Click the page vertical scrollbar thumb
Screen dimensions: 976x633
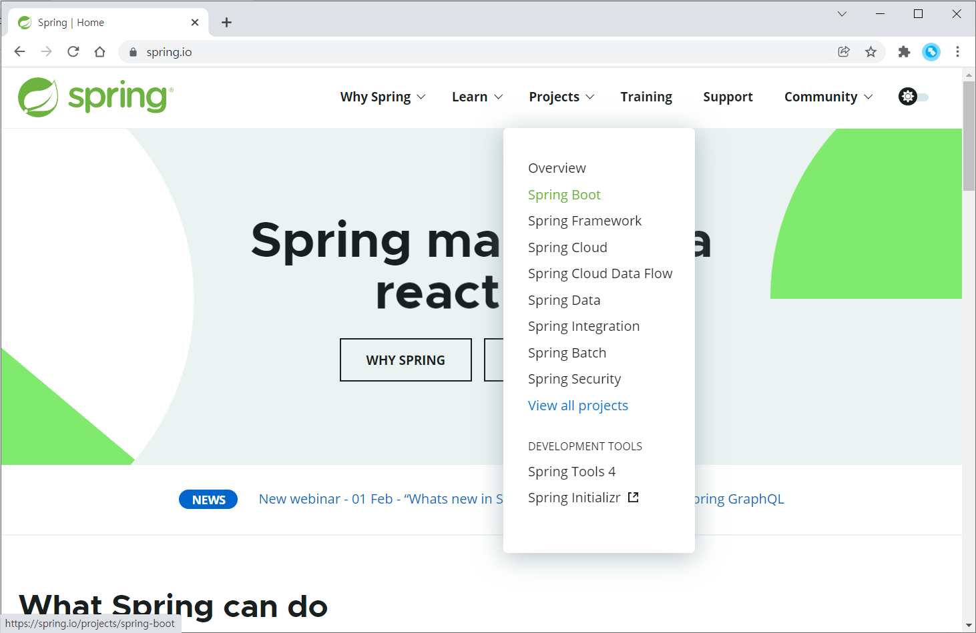coord(969,136)
